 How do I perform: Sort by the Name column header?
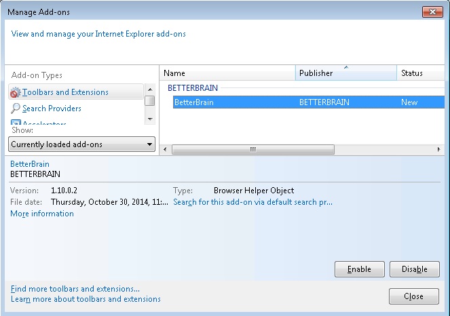[x=227, y=73]
